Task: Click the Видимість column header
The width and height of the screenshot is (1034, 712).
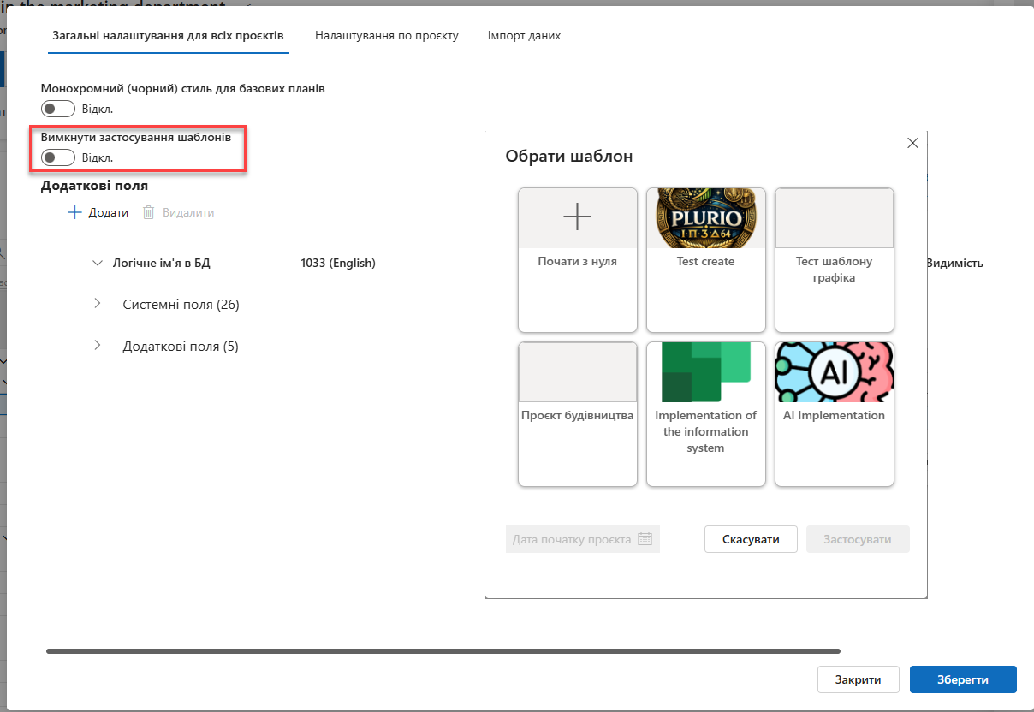Action: click(x=954, y=264)
